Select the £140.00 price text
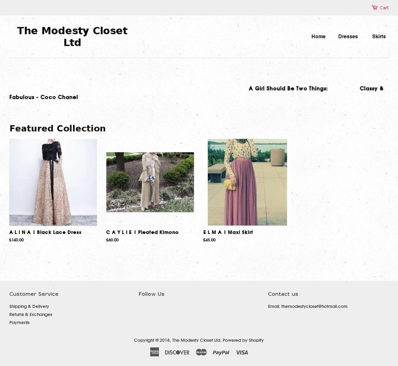The width and height of the screenshot is (398, 366). click(17, 240)
